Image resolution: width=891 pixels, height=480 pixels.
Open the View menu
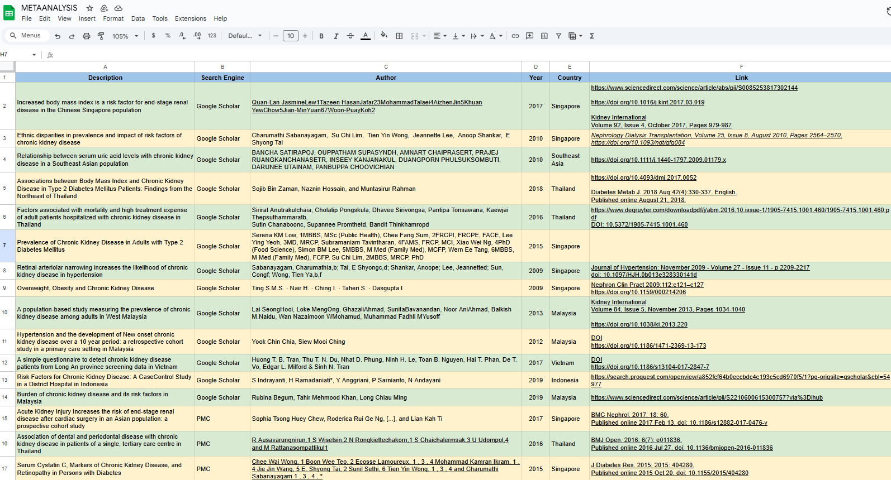(65, 18)
